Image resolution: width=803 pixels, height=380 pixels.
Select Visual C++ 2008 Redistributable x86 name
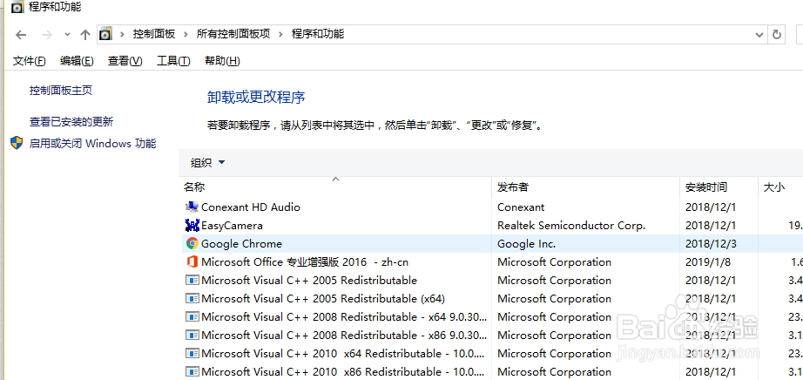pyautogui.click(x=344, y=336)
